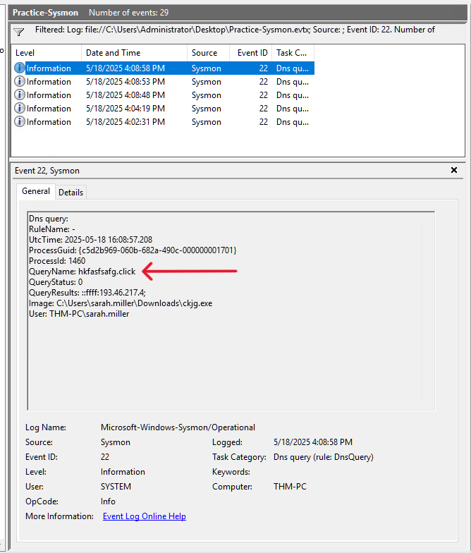Switch to the General tab
This screenshot has height=553, width=471.
tap(35, 191)
